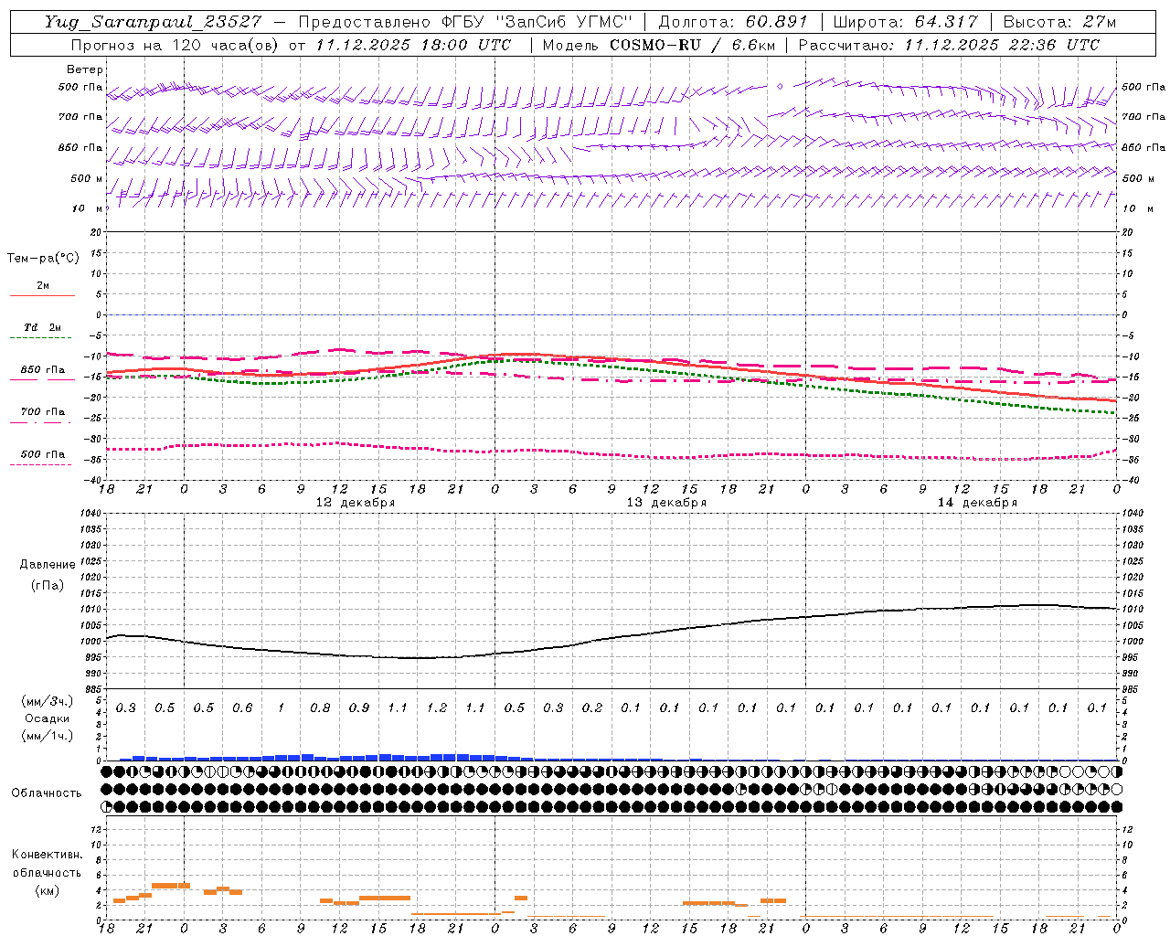
Task: Click the precipitation value '0.2'
Action: tap(592, 708)
